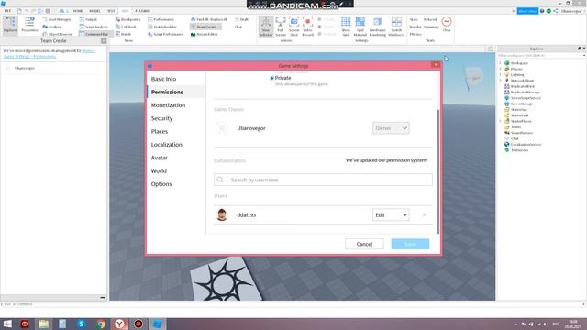
Task: Expand the Lighting tree node
Action: (x=501, y=75)
